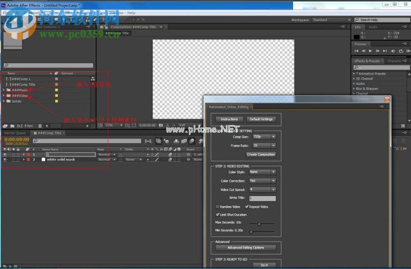Toggle Draft 3D button in timeline

(167, 141)
